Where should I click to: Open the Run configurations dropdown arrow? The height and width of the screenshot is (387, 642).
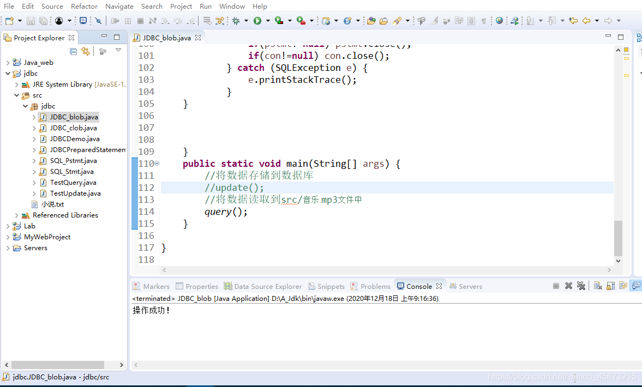[268, 21]
